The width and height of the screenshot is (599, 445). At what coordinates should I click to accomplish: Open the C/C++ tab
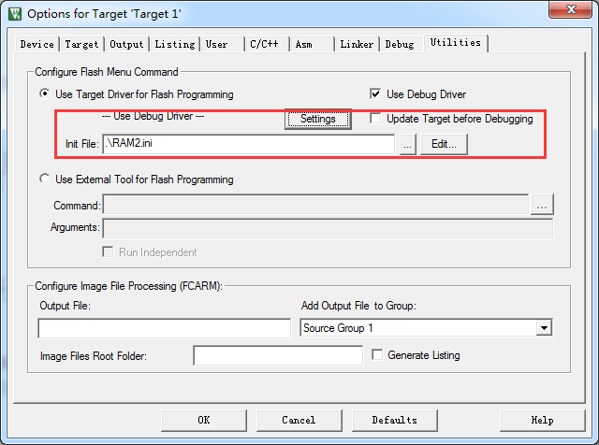point(266,44)
